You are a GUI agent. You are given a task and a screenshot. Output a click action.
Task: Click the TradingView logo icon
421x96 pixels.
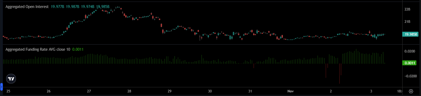pos(11,79)
